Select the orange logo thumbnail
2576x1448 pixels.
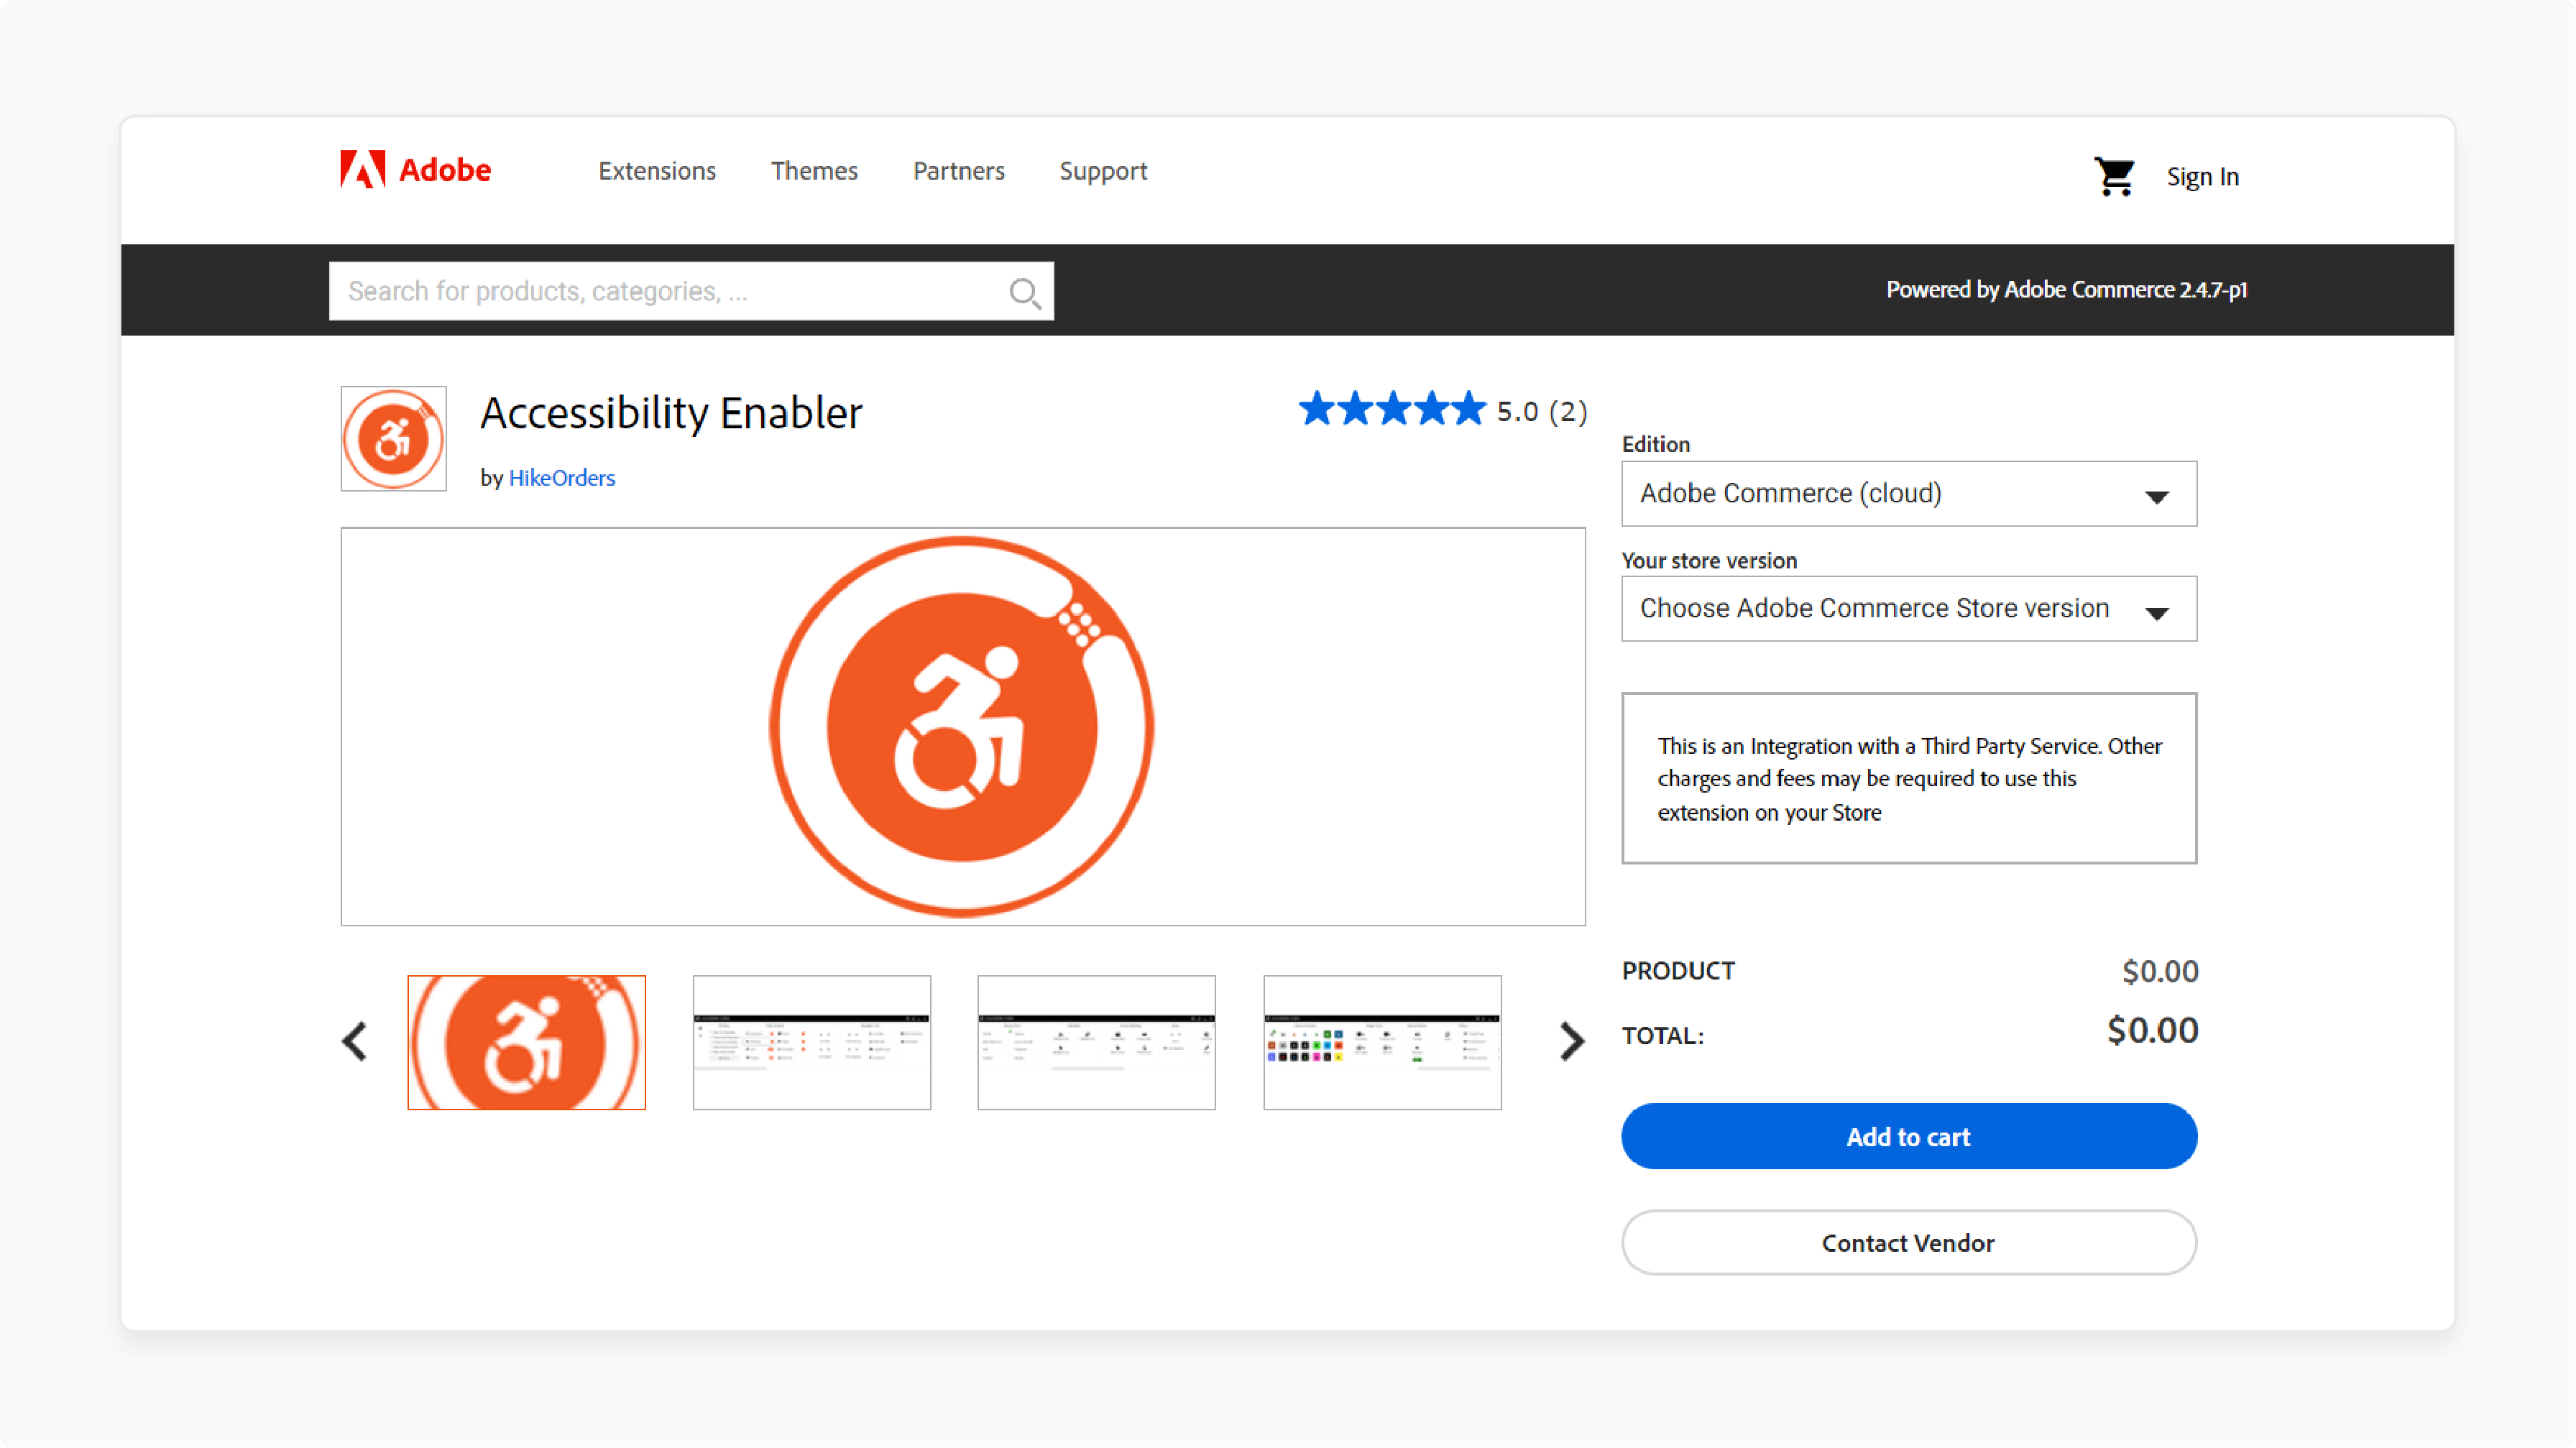pyautogui.click(x=526, y=1042)
